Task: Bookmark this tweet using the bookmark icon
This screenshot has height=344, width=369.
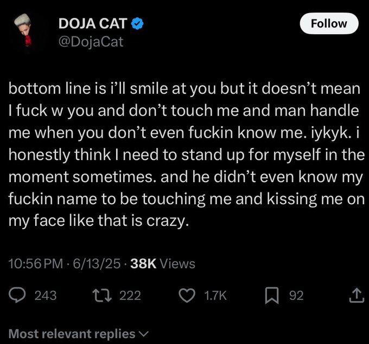Action: coord(272,295)
